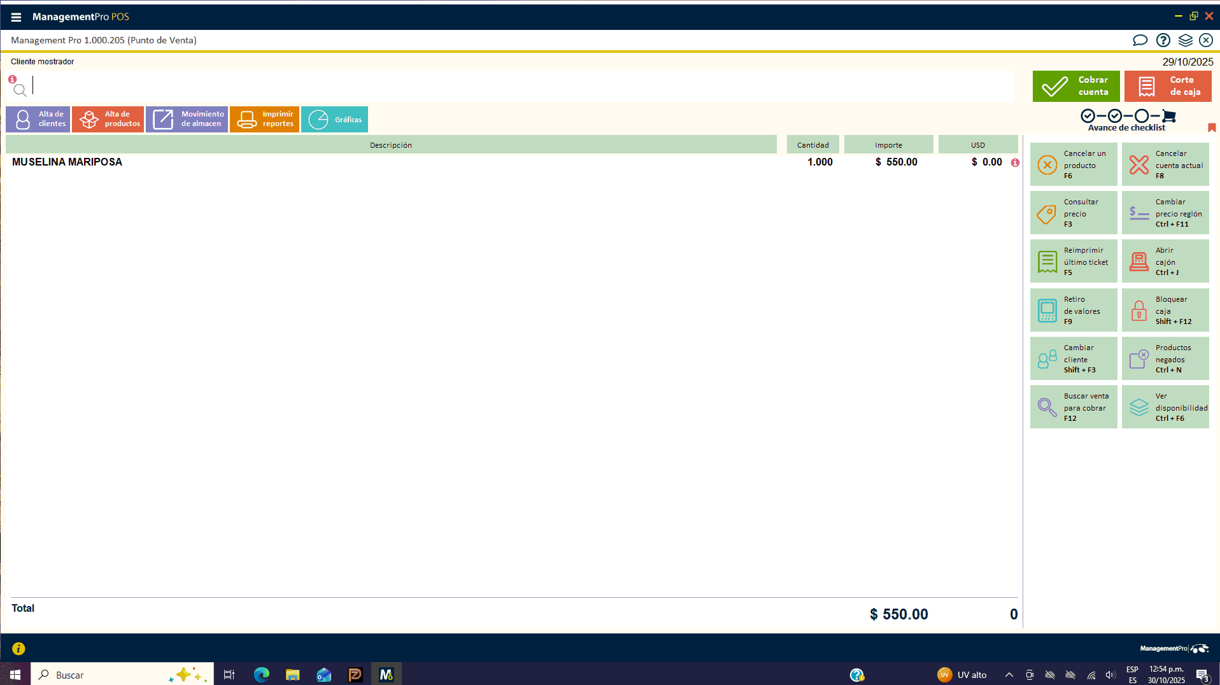The height and width of the screenshot is (685, 1220).
Task: Click Abrir cajón
Action: coord(1165,261)
